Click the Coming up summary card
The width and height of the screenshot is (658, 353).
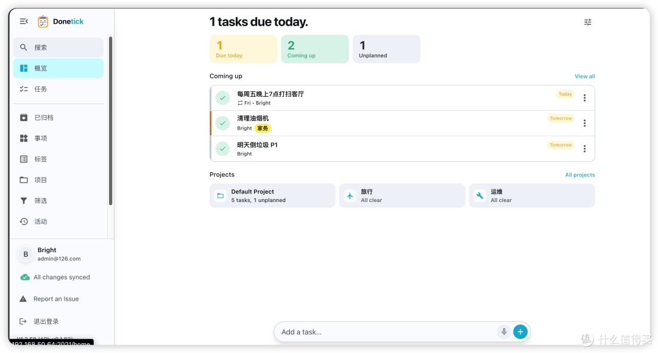click(x=315, y=49)
